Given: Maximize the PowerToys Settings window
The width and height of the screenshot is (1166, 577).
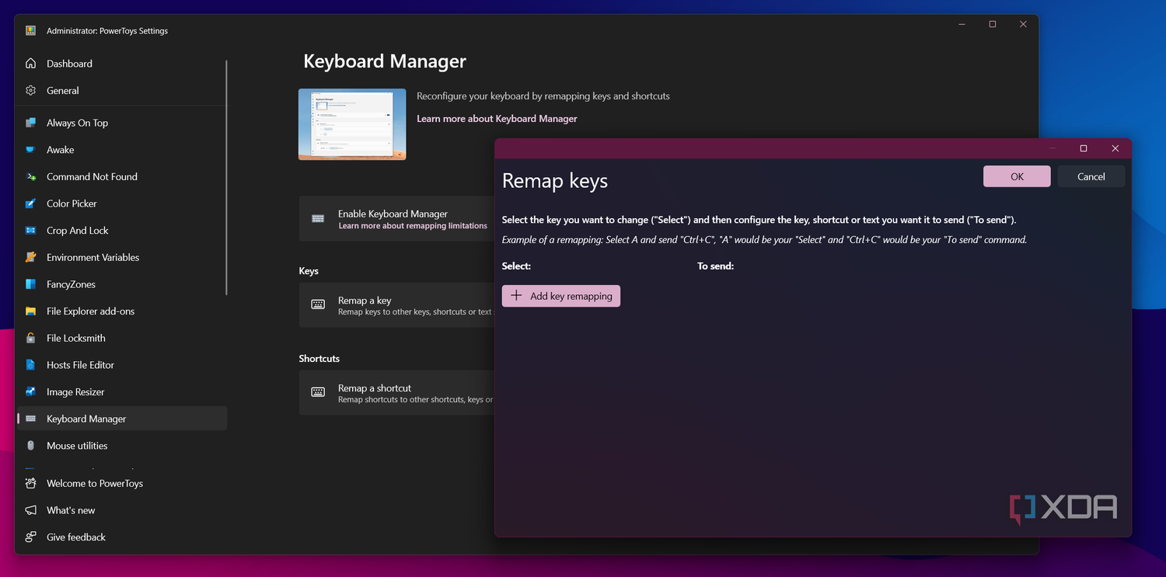Looking at the screenshot, I should (x=993, y=25).
